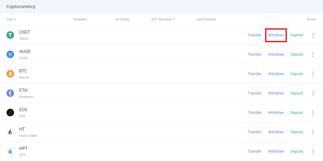Transfer HPT funds

[255, 151]
